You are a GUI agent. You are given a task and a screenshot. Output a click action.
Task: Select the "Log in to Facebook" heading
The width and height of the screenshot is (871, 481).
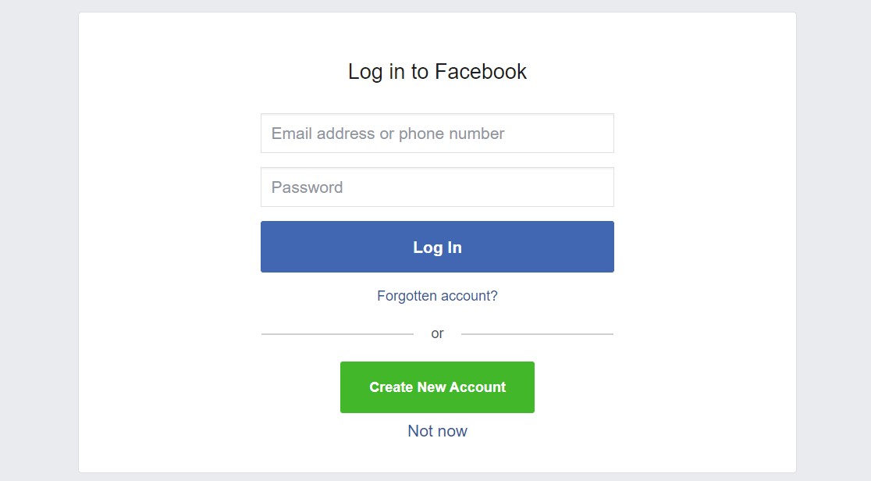tap(437, 72)
